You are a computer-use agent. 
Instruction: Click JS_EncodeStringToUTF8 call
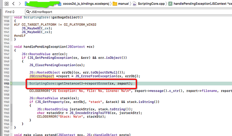tap(90, 113)
